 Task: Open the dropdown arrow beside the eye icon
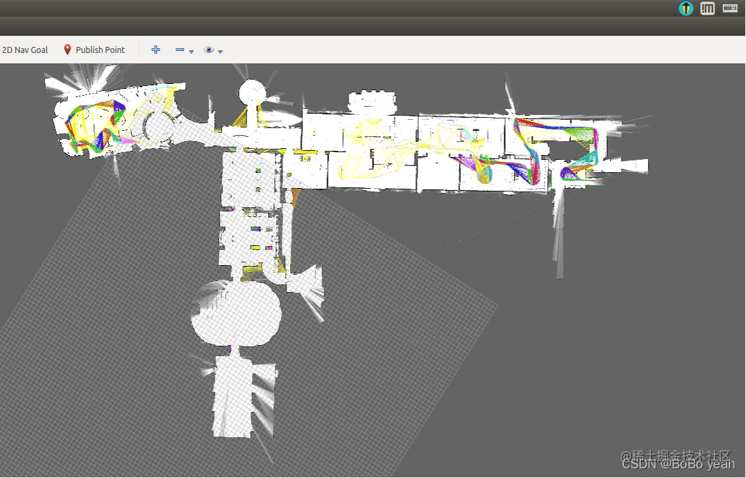[x=220, y=52]
